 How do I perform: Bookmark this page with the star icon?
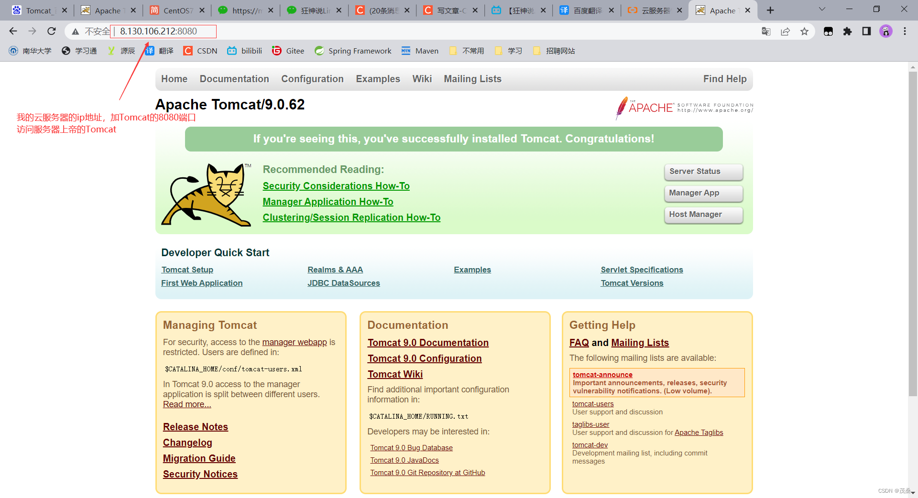804,31
